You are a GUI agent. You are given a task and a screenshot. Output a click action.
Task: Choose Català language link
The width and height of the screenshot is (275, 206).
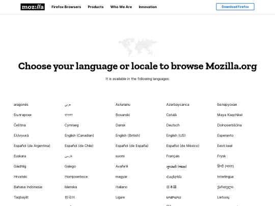click(x=171, y=115)
